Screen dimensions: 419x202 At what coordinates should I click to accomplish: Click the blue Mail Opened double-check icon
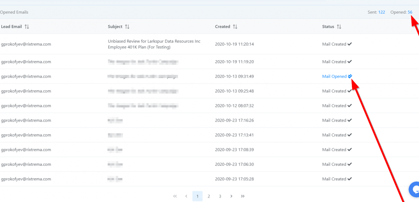[x=350, y=76]
